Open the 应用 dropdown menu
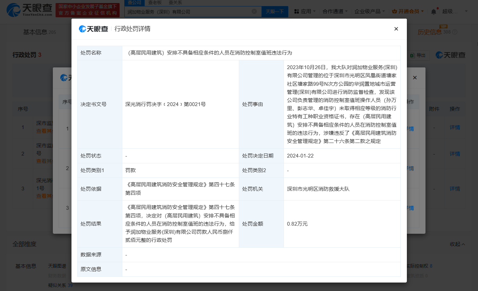The height and width of the screenshot is (291, 478). coord(305,11)
